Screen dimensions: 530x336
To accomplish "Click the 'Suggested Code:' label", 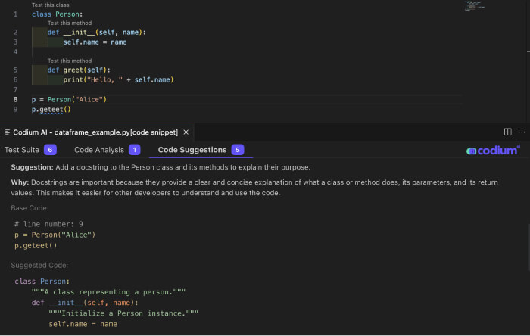I will (x=39, y=266).
